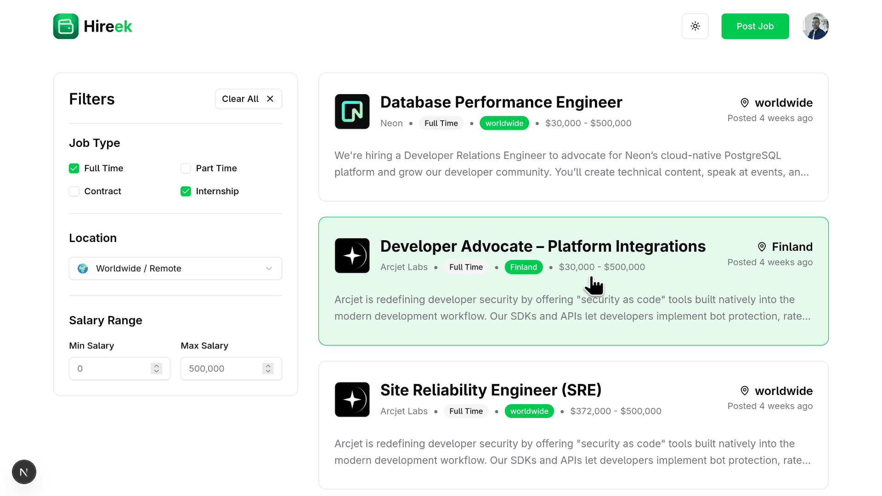Image resolution: width=882 pixels, height=496 pixels.
Task: Click the Hireek wallet logo icon
Action: (66, 26)
